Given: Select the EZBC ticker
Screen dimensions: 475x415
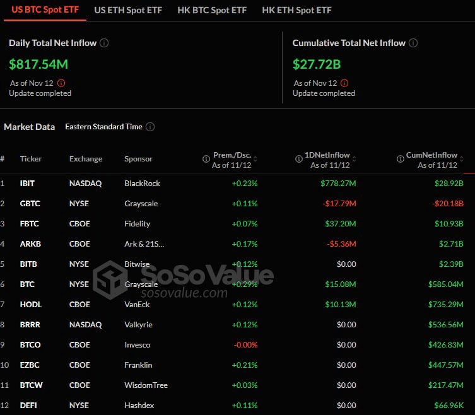Looking at the screenshot, I should coord(30,365).
